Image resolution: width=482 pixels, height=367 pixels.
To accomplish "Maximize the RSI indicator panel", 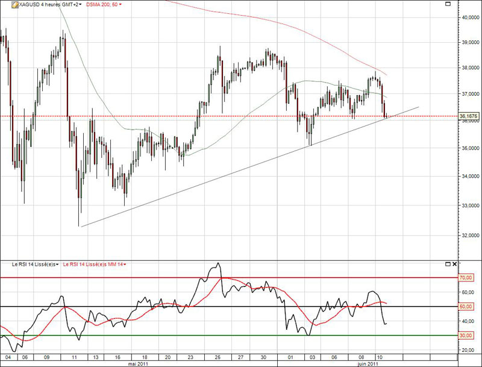I will click(446, 264).
